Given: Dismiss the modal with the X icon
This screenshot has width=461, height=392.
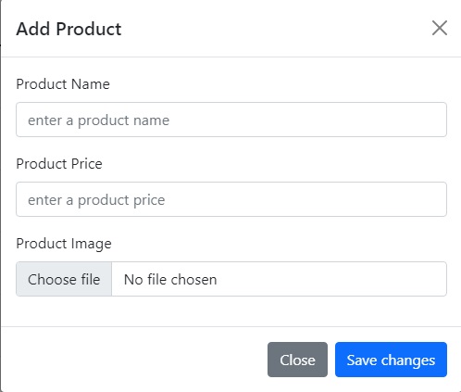Looking at the screenshot, I should point(440,28).
